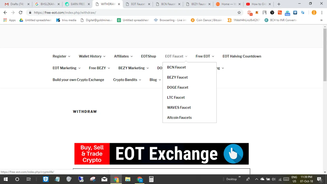Open Browserling bookmark
Image resolution: width=327 pixels, height=184 pixels.
pos(170,20)
